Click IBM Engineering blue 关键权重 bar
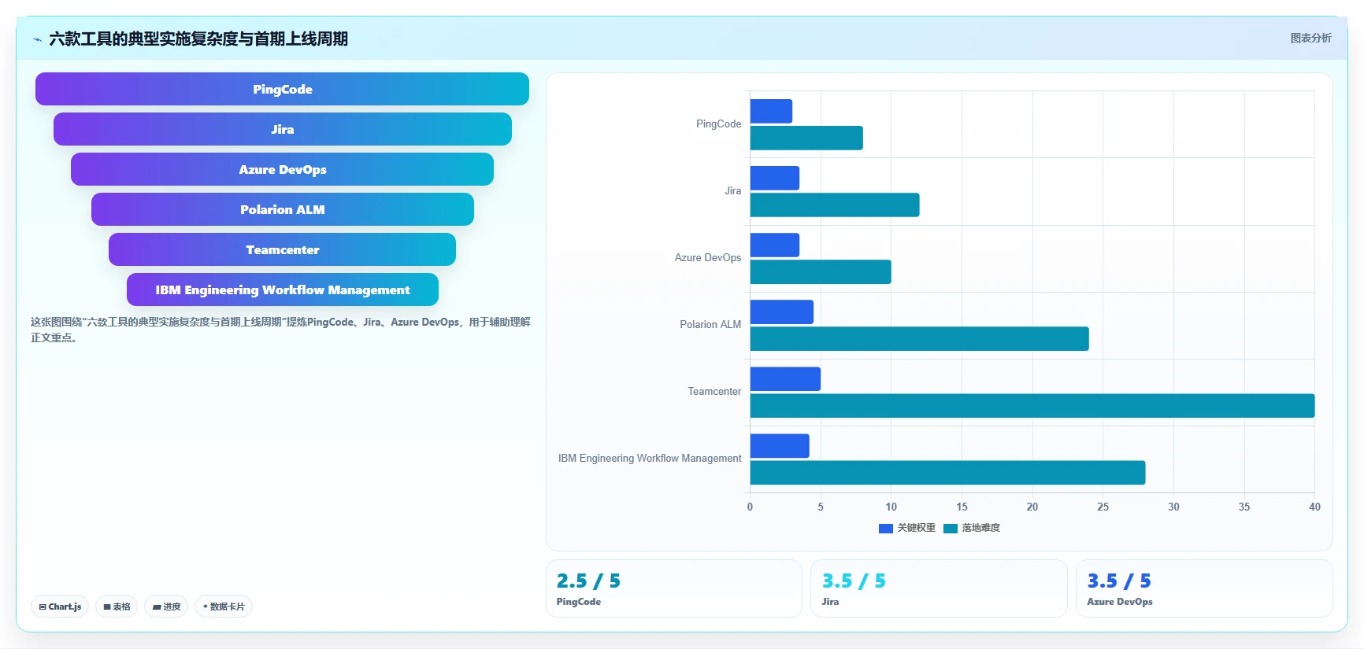This screenshot has height=649, width=1364. tap(780, 445)
